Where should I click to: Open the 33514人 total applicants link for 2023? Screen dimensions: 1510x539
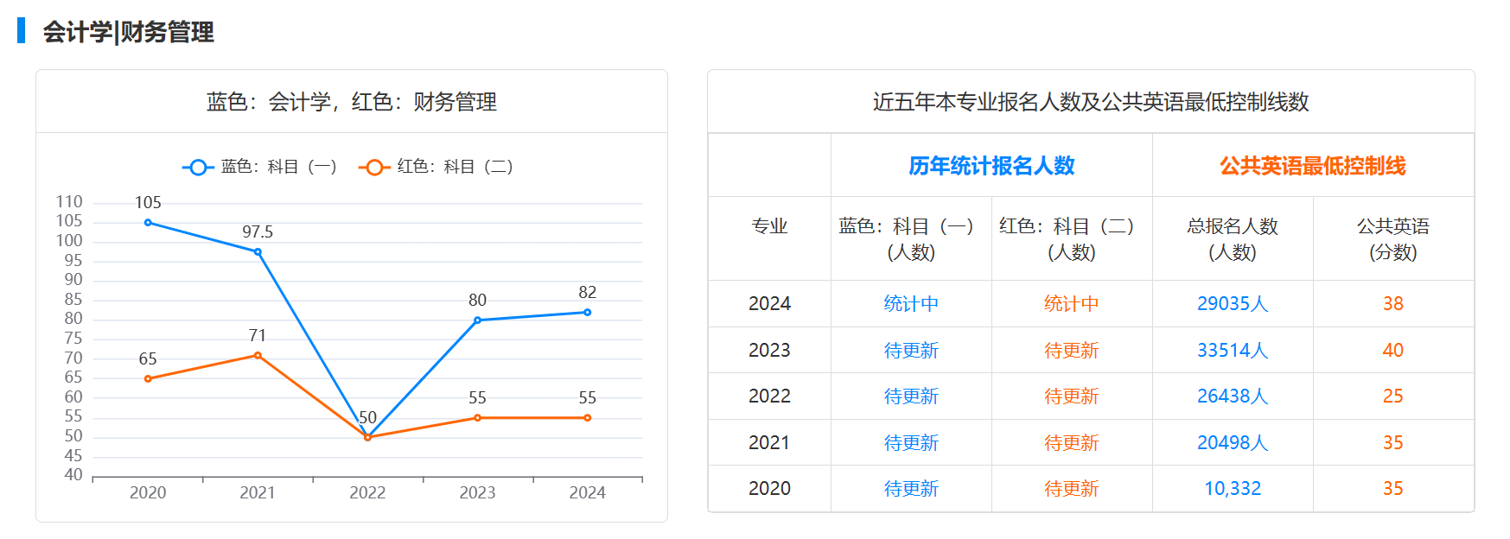[1232, 351]
